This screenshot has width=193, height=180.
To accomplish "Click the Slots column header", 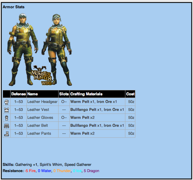I will [x=64, y=94].
